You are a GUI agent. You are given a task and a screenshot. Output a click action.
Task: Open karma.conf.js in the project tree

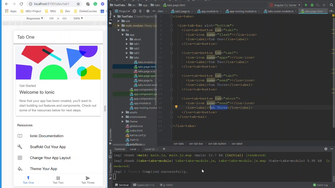tap(136, 135)
